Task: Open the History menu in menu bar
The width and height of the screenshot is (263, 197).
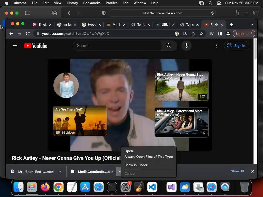Action: (72, 3)
